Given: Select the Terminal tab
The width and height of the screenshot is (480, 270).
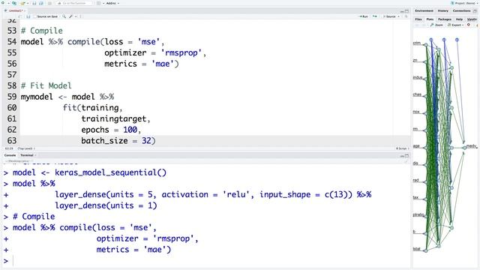Looking at the screenshot, I should [27, 155].
